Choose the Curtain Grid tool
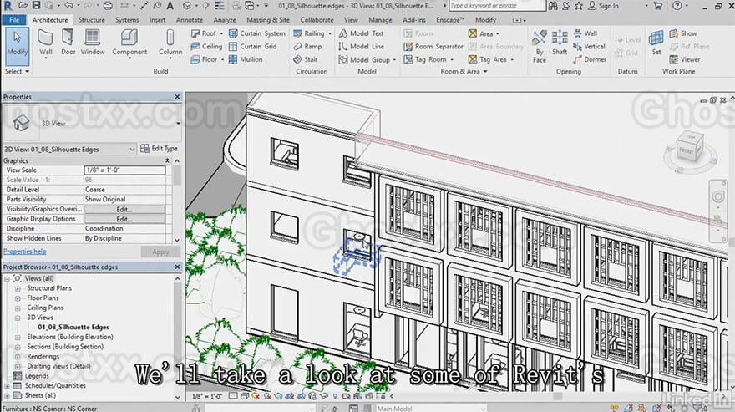 tap(252, 47)
